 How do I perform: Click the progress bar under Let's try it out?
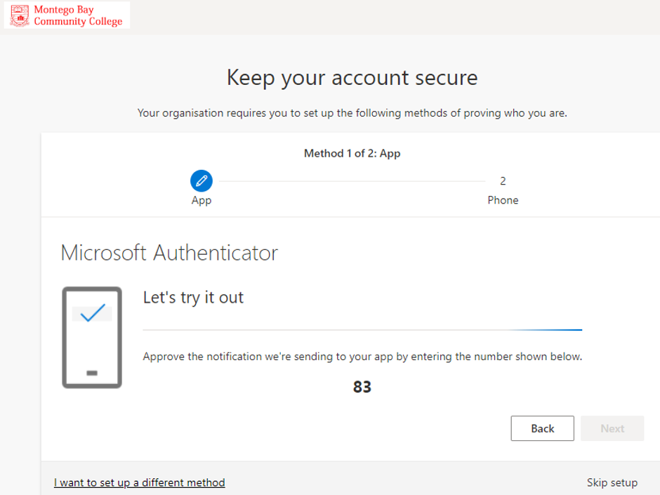[362, 330]
